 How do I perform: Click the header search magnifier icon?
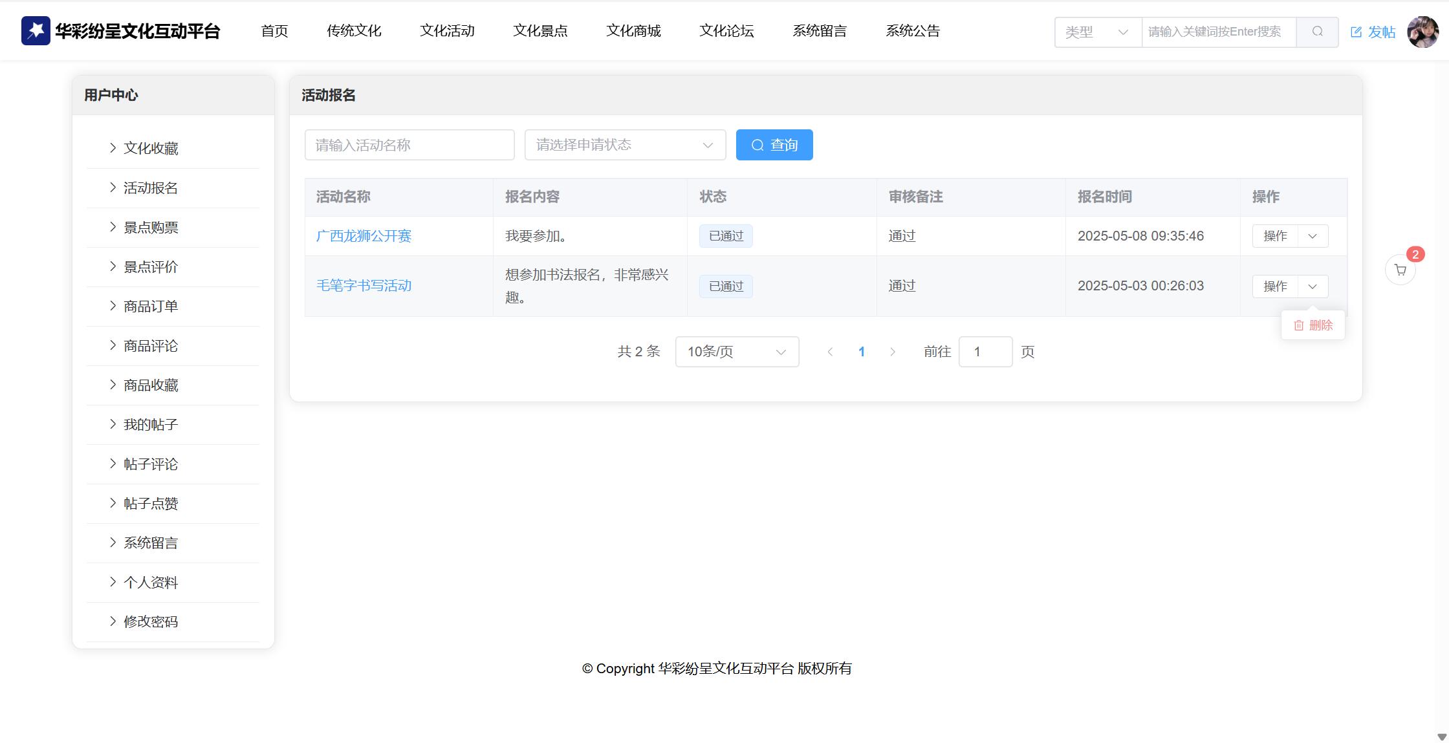pos(1317,32)
